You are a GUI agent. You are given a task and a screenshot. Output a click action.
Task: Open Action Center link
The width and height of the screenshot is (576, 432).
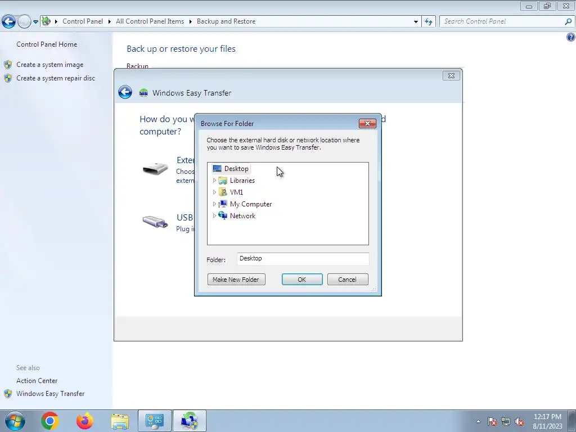(x=37, y=381)
